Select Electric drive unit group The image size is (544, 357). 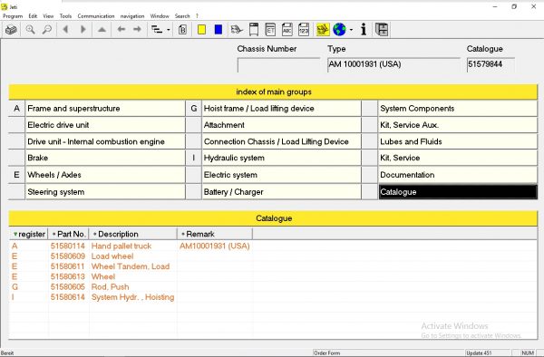[105, 125]
